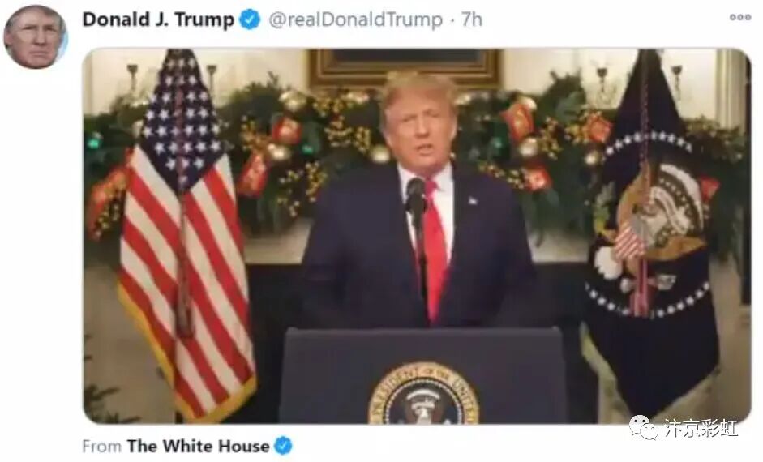
Task: Play the embedded video at the podium
Action: [x=417, y=236]
